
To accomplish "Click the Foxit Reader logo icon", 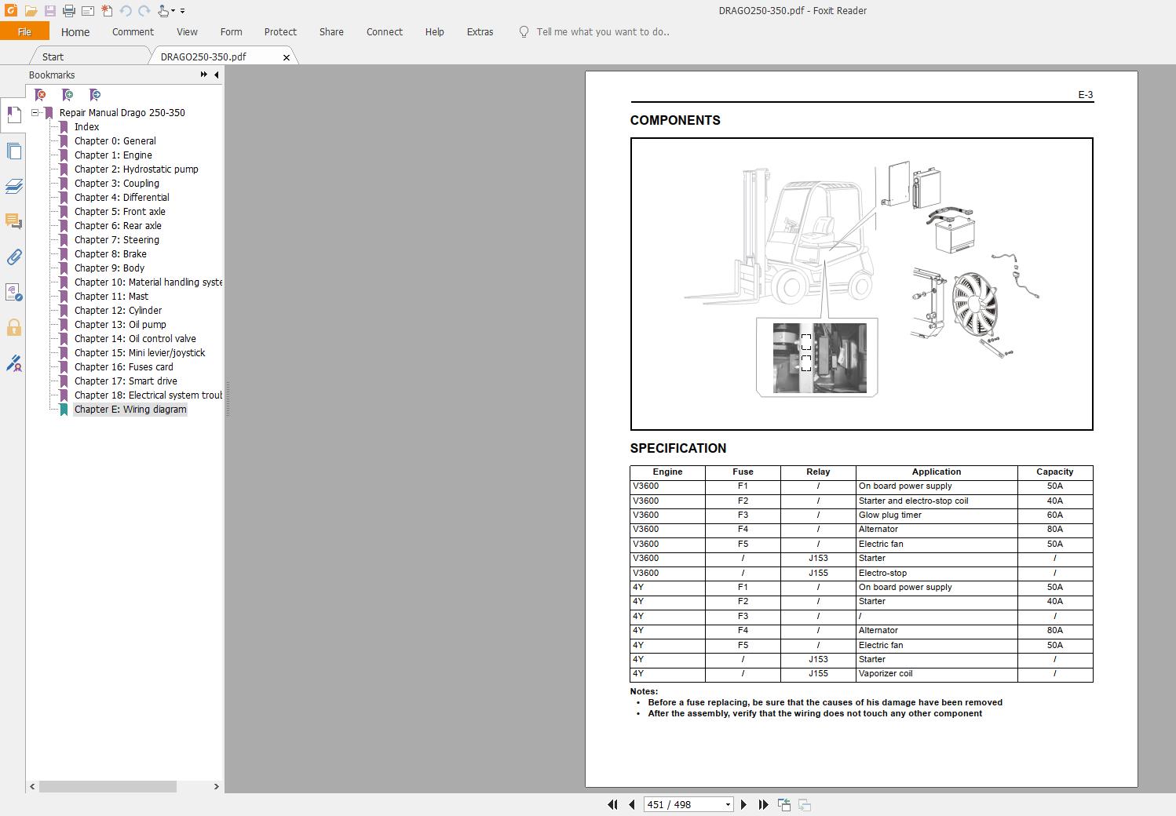I will (x=11, y=11).
